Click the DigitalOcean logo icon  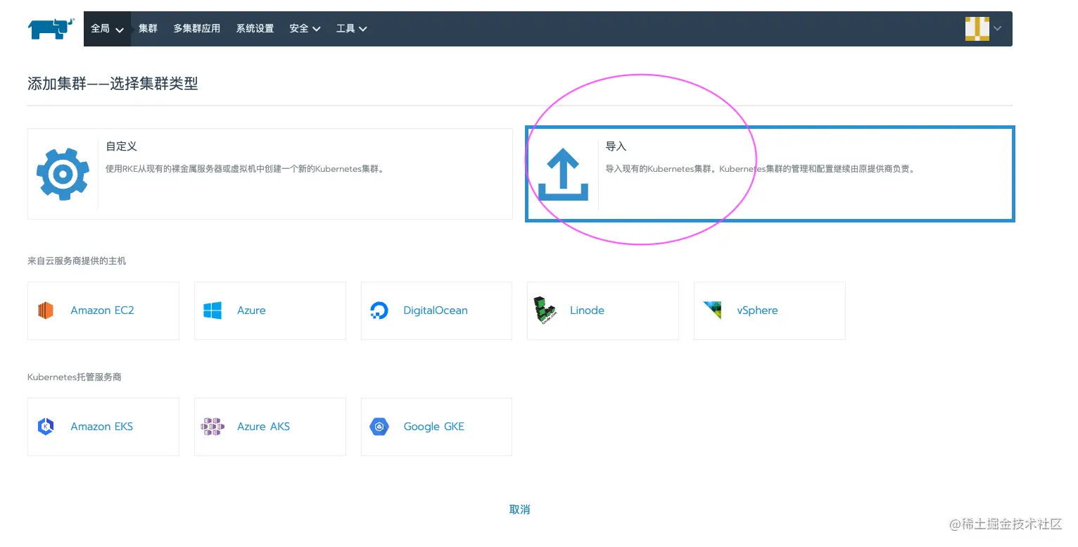[x=379, y=310]
